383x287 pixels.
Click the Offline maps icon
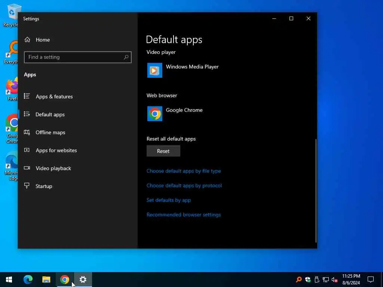click(x=27, y=132)
